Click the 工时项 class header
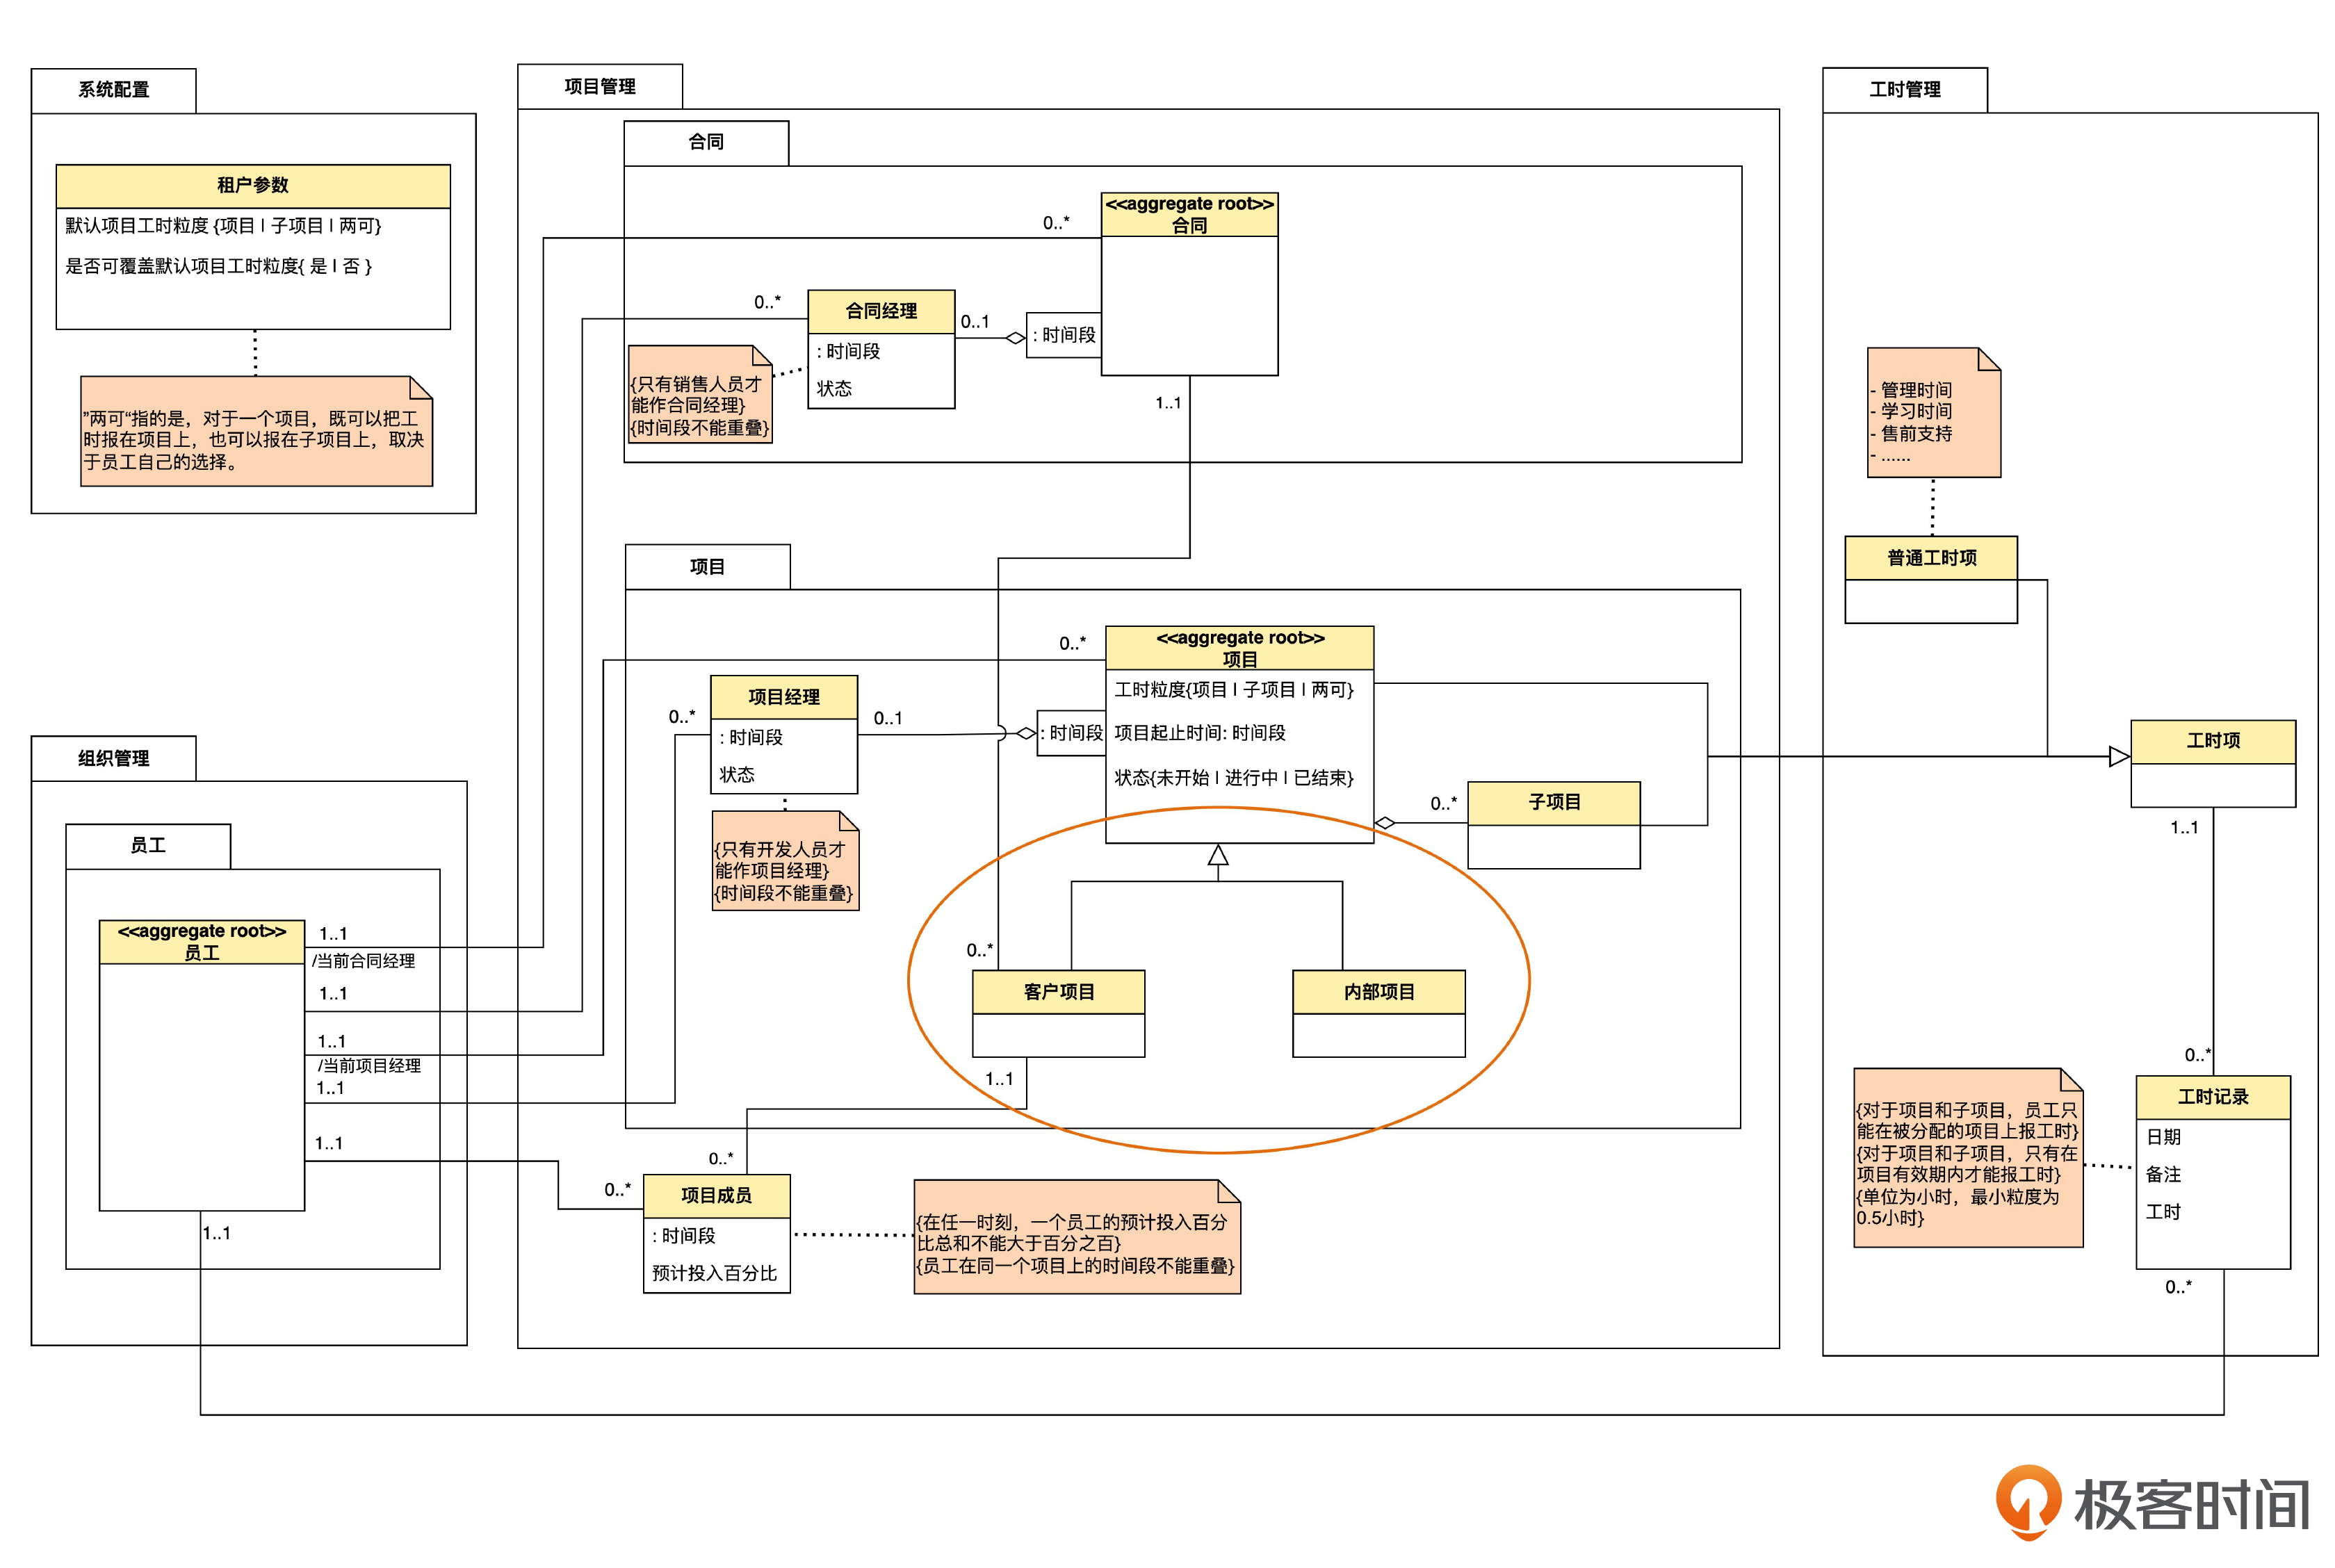 (x=2212, y=741)
